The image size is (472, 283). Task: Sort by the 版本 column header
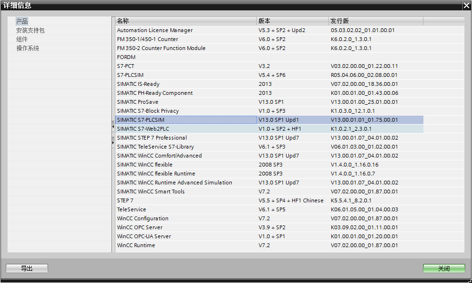[293, 21]
